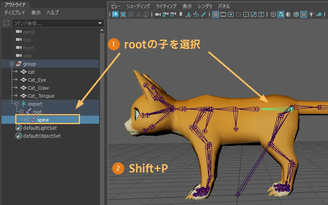The image size is (328, 205).
Task: Select the Cat_Eye mesh
Action: [x=37, y=80]
